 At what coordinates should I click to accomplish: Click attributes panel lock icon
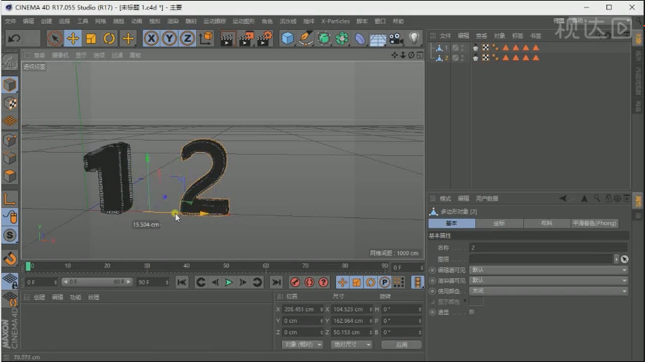point(608,199)
